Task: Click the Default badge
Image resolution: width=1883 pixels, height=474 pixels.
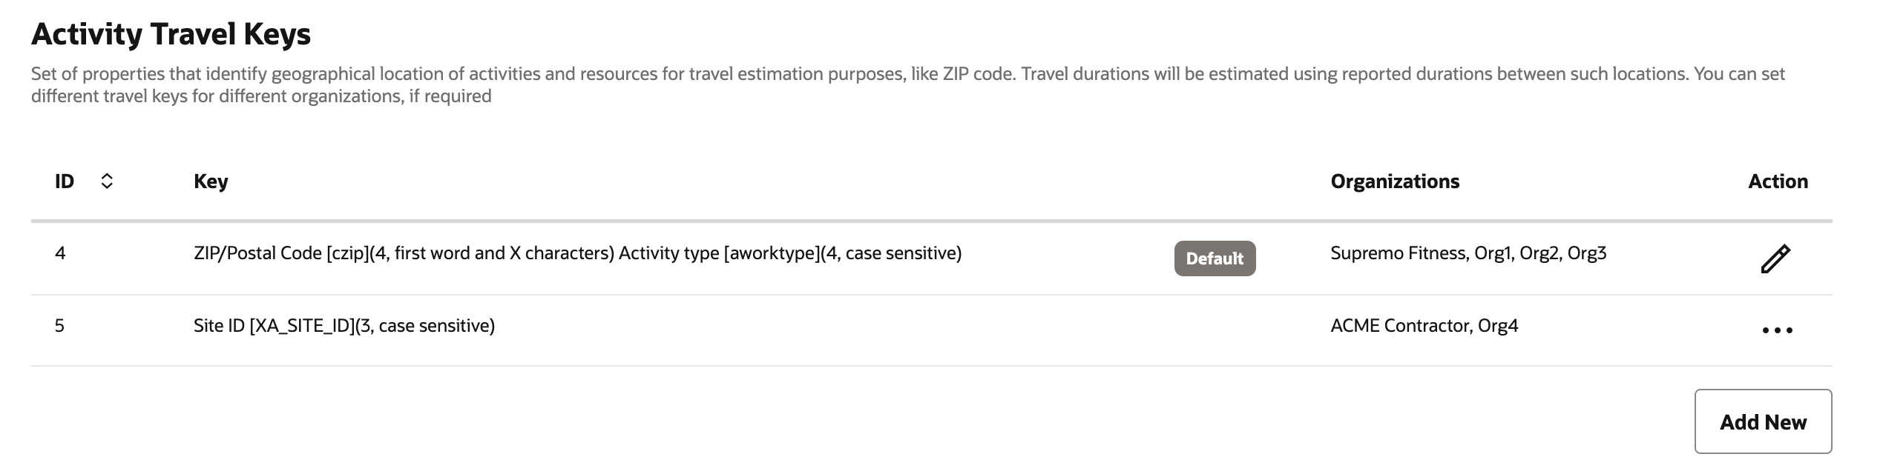Action: click(1215, 258)
